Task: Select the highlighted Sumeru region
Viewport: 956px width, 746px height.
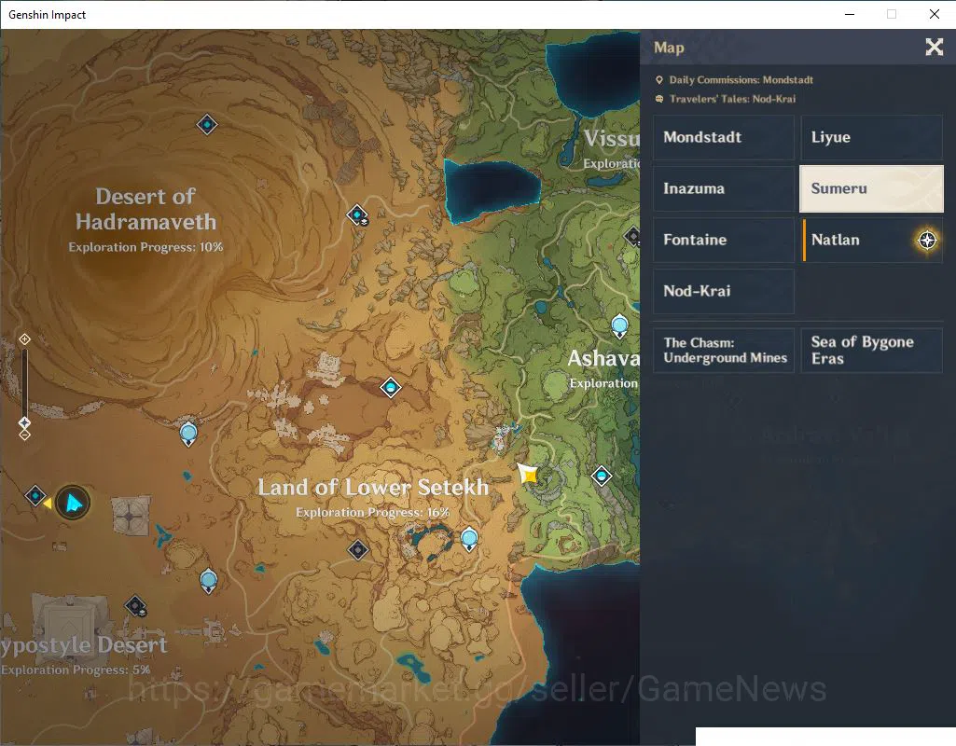Action: [x=871, y=188]
